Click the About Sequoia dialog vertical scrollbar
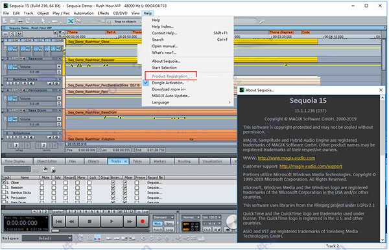Image resolution: width=389 pixels, height=250 pixels. coord(383,169)
